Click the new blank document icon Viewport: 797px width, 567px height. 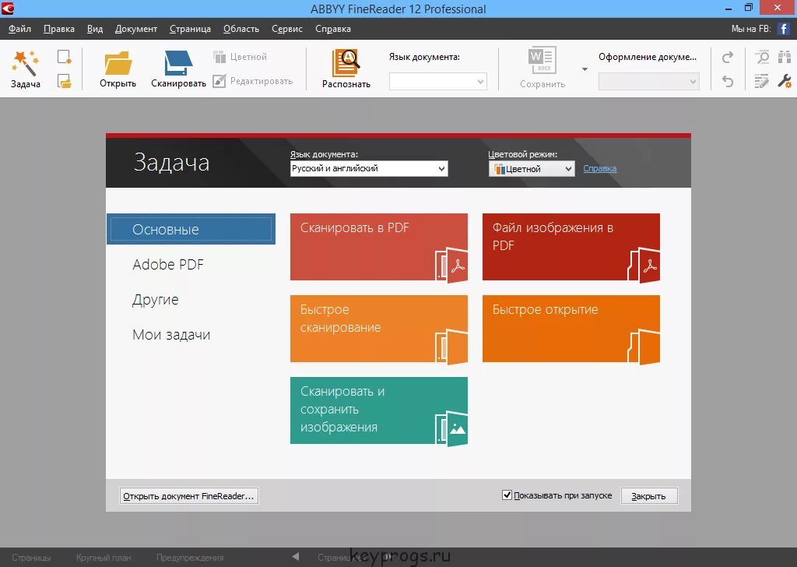pos(65,56)
